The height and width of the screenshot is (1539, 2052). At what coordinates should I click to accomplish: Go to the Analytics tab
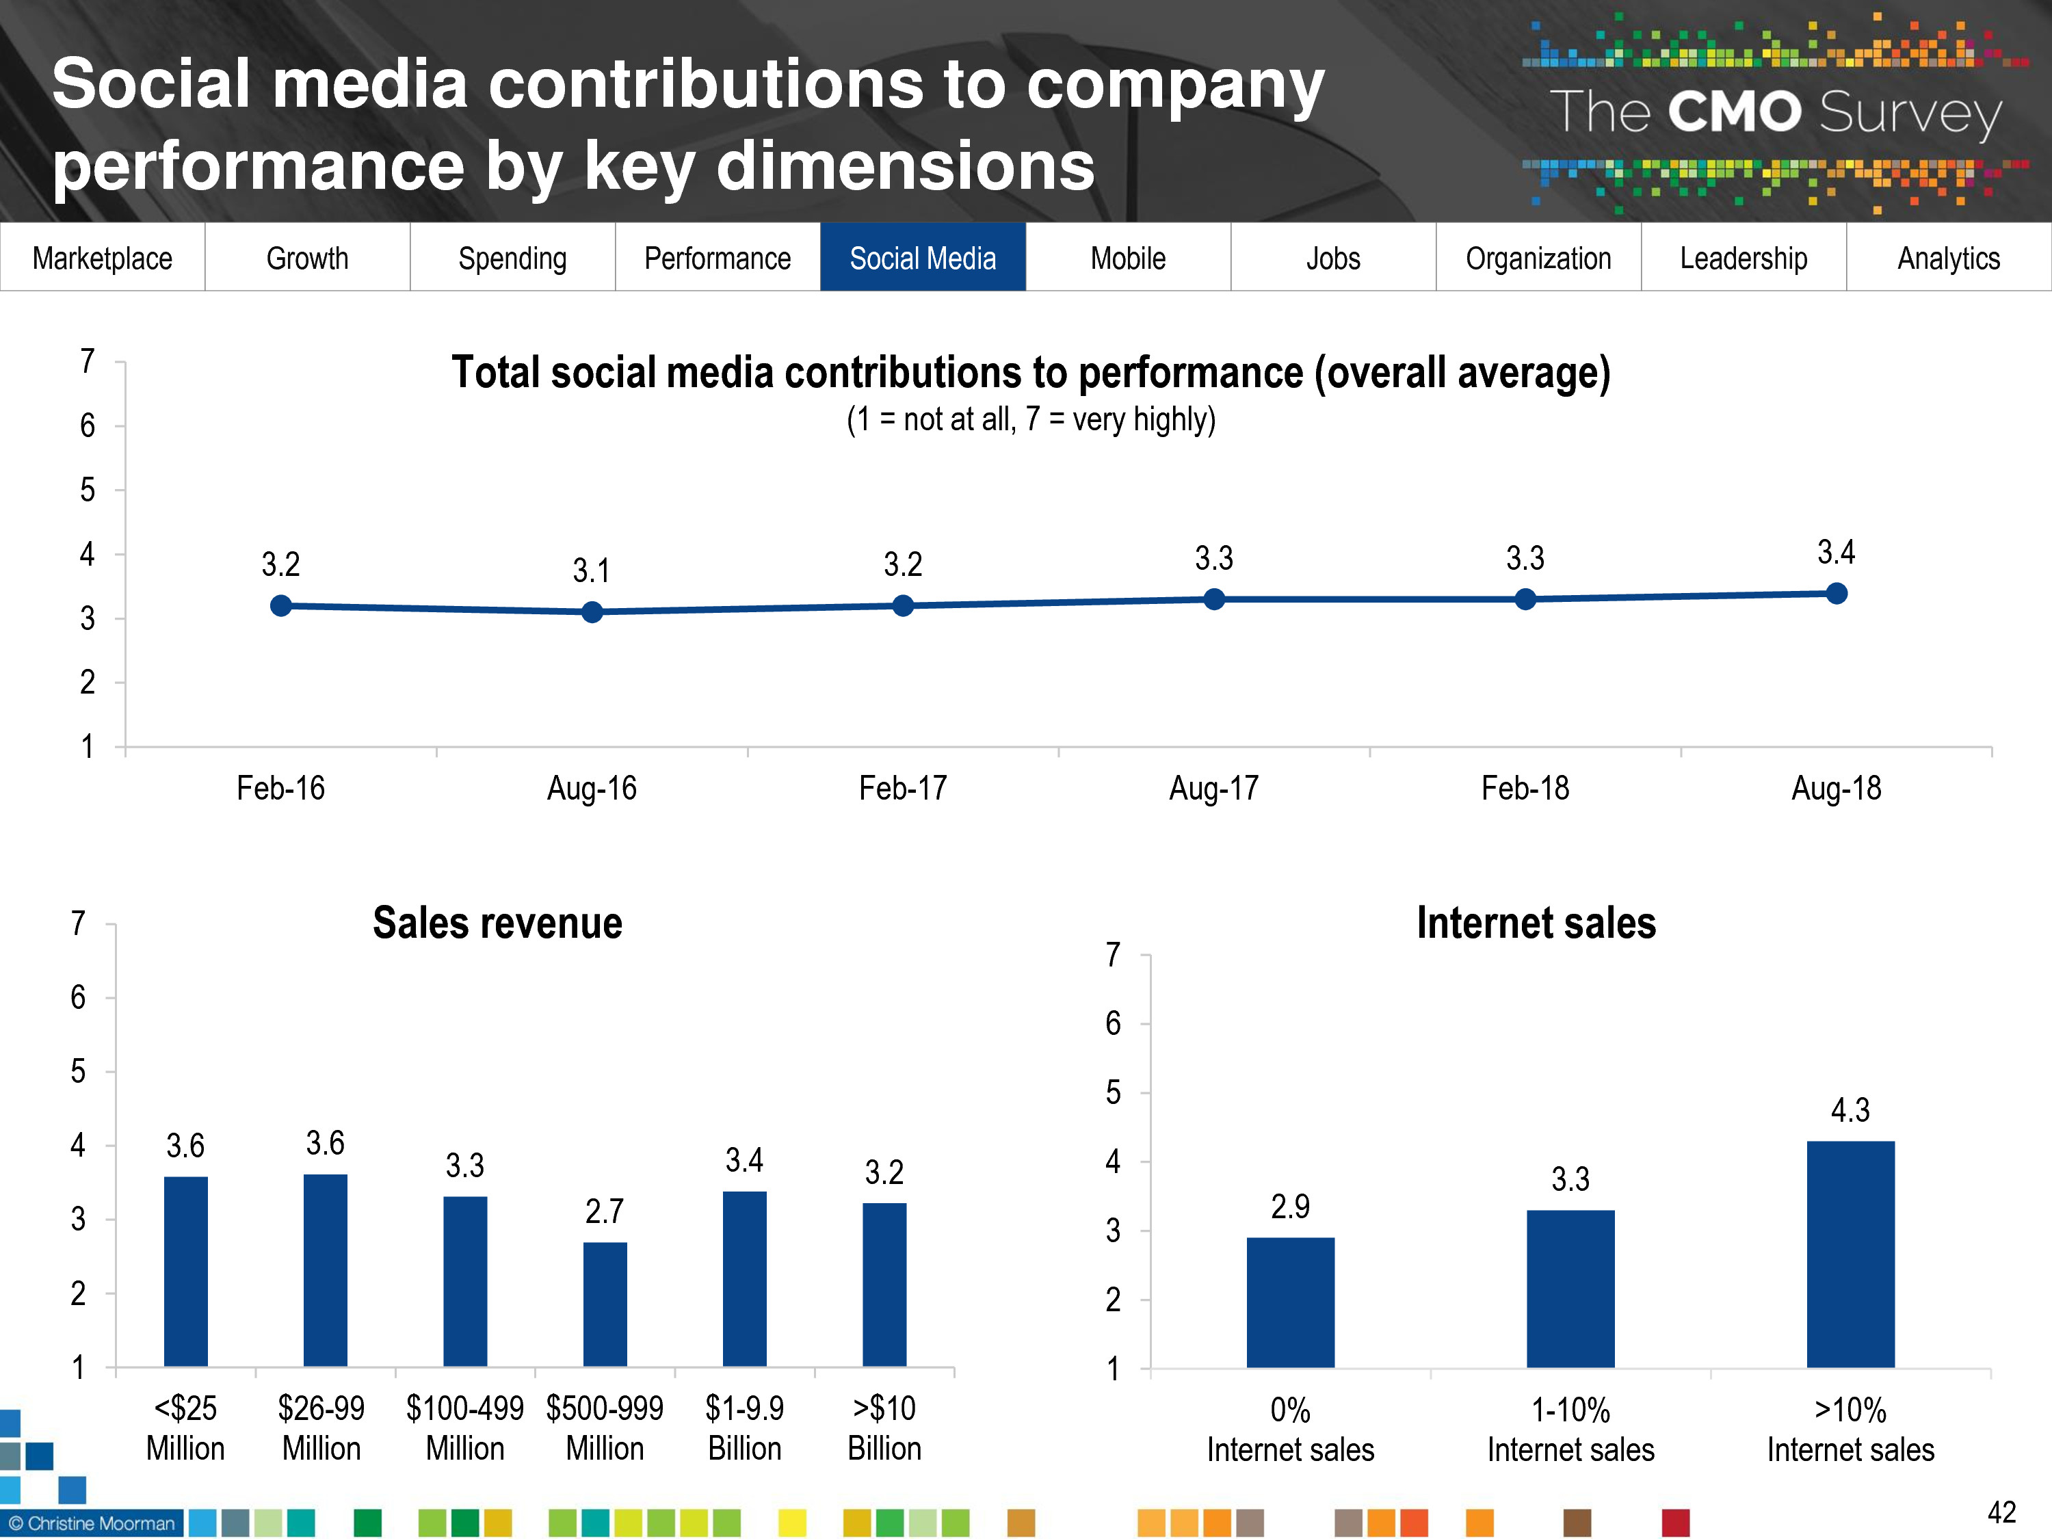[1948, 257]
